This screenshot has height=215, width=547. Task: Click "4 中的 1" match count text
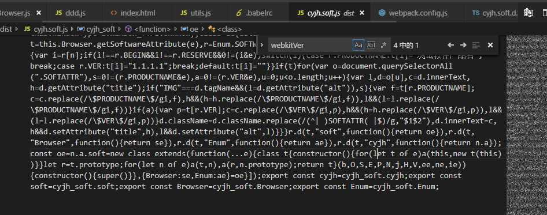tap(406, 45)
